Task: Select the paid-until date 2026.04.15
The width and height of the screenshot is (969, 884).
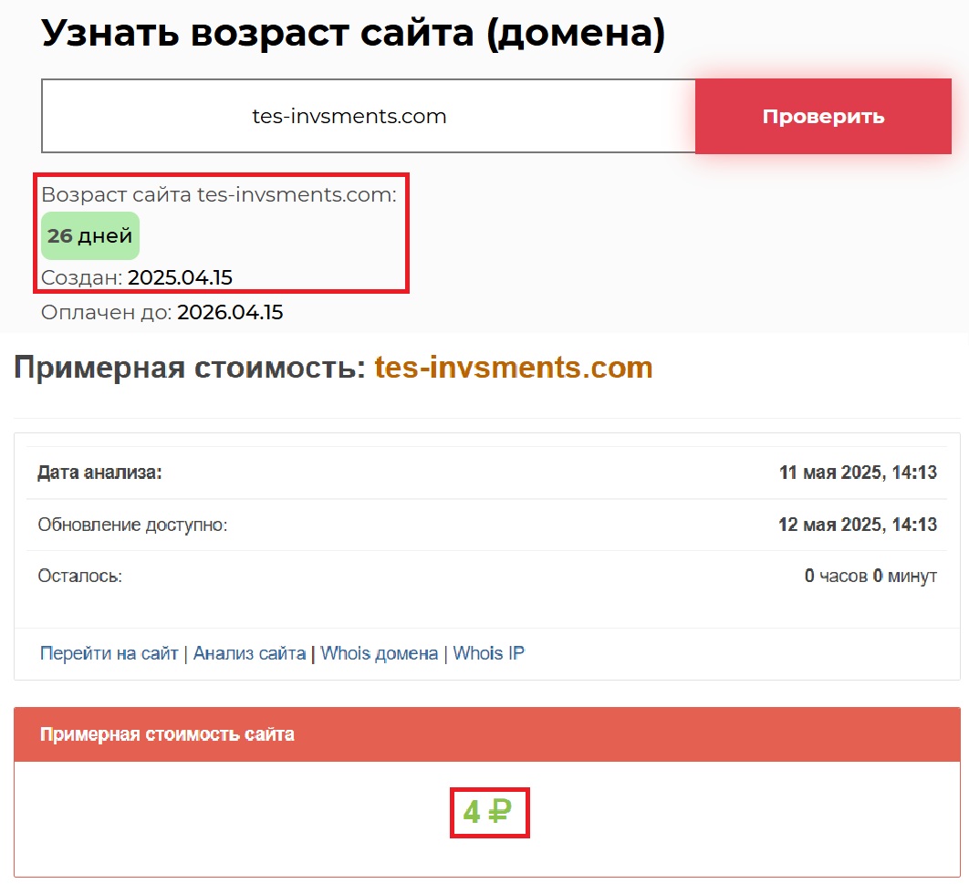Action: click(230, 313)
